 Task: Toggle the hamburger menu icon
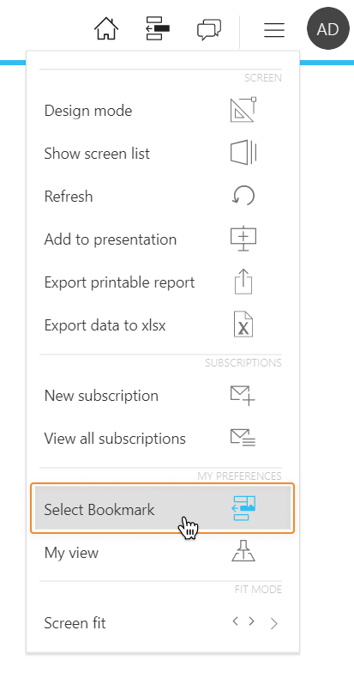click(x=274, y=30)
